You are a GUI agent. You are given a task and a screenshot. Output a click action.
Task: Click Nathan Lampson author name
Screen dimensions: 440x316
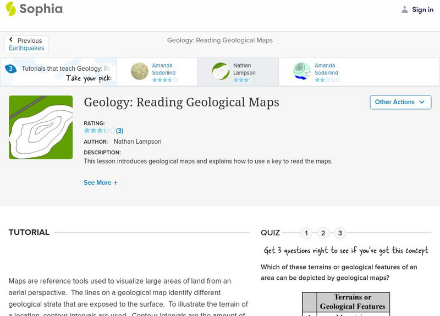pyautogui.click(x=137, y=142)
